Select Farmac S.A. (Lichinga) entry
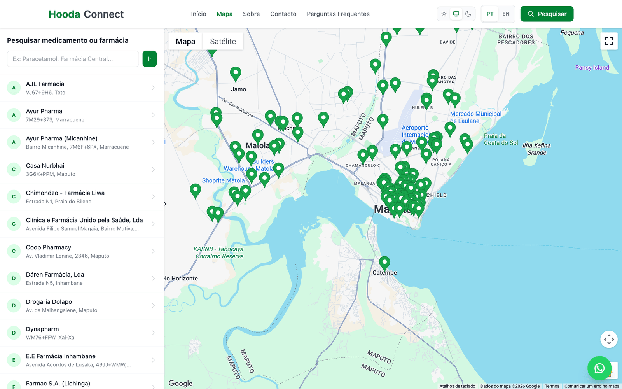This screenshot has width=622, height=389. (82, 382)
